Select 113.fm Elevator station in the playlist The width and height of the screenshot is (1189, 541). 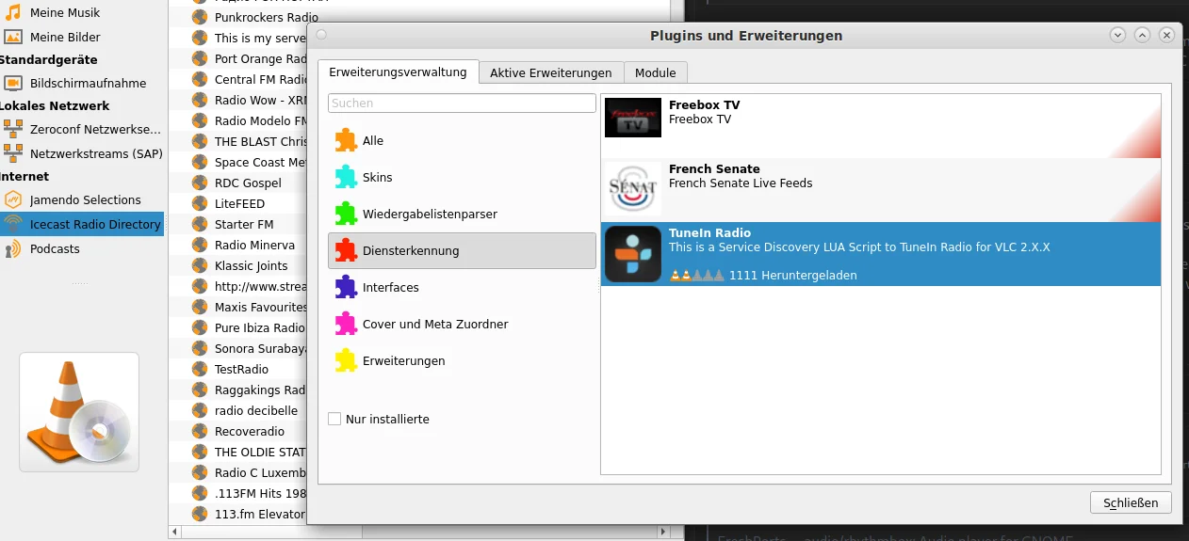tap(260, 514)
